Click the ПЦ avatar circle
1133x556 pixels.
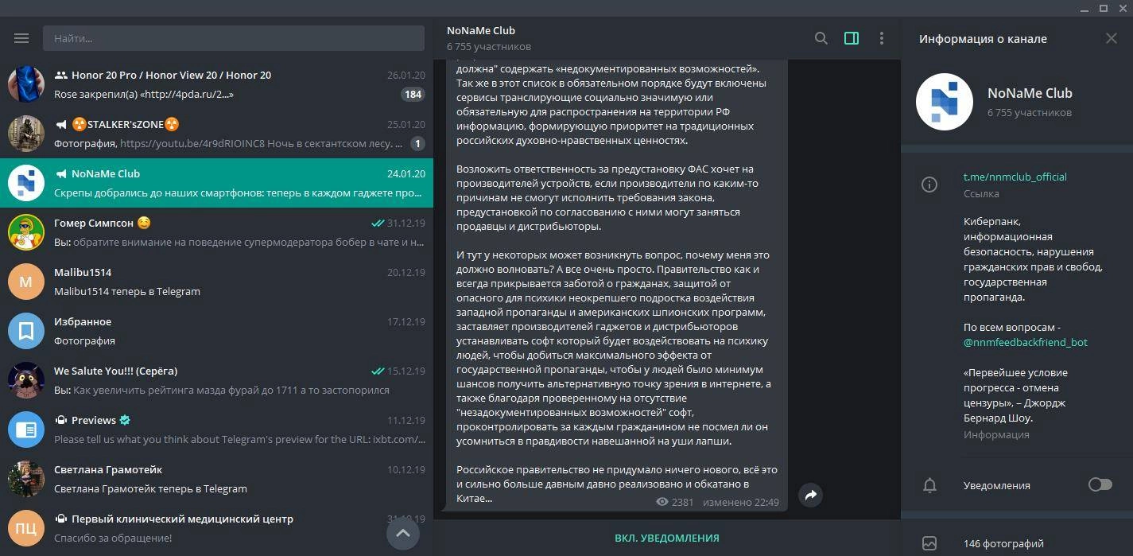point(25,528)
